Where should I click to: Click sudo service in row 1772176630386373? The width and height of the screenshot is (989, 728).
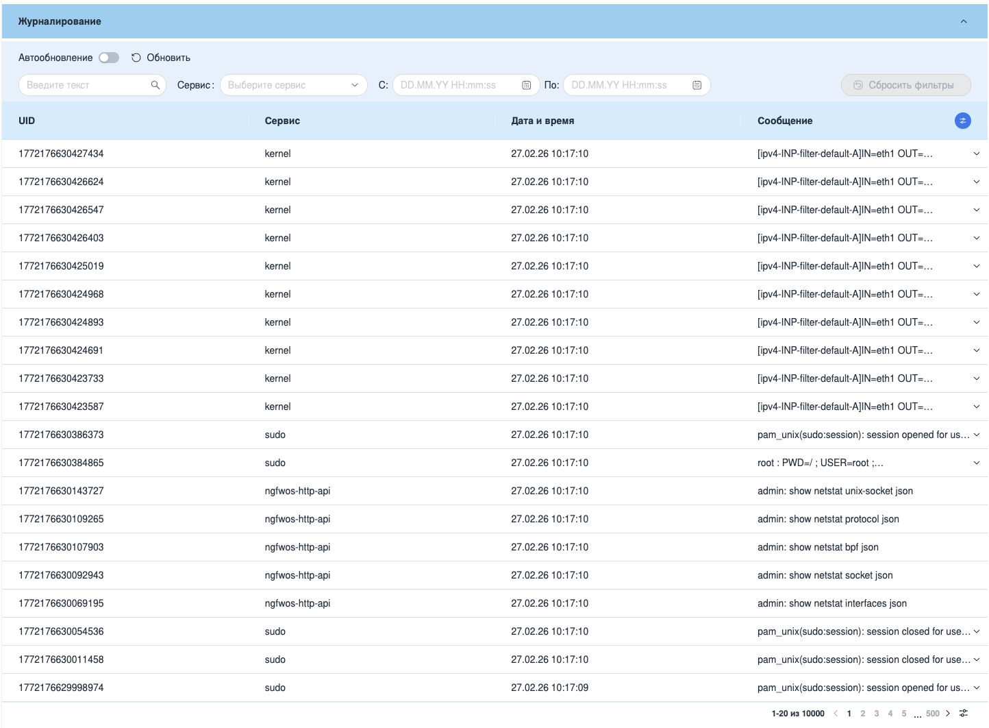point(275,435)
